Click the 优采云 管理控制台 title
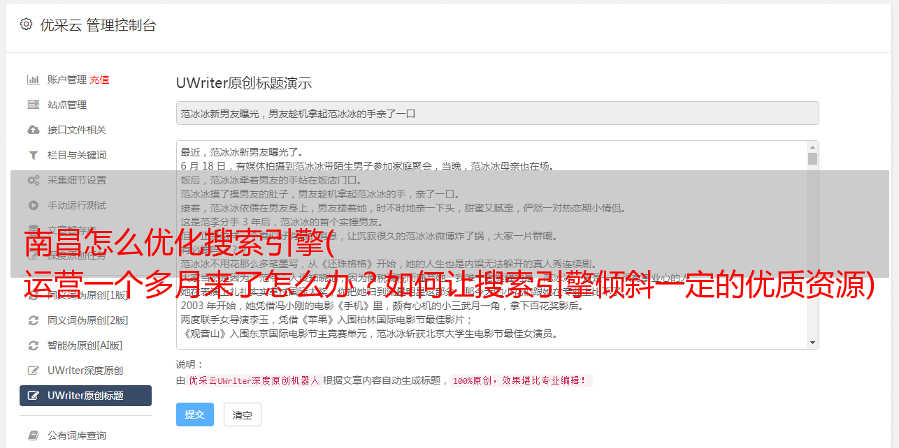899x448 pixels. (x=98, y=25)
